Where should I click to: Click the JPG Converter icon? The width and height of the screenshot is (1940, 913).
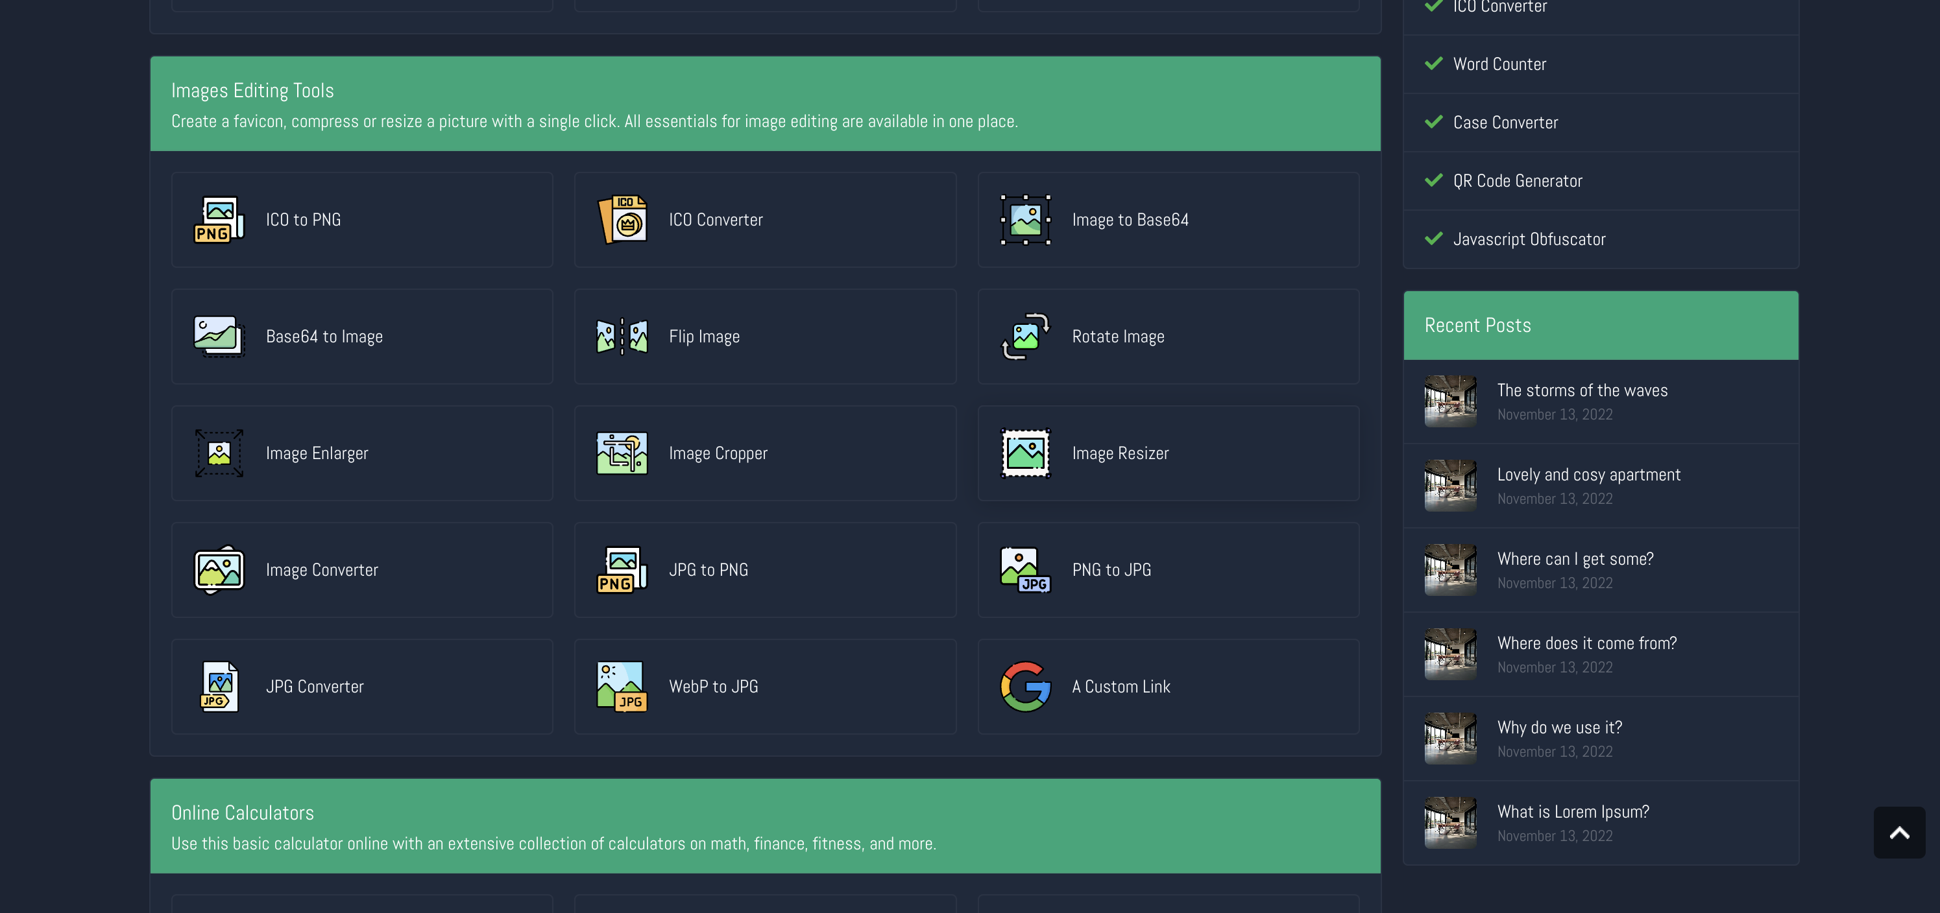point(219,687)
